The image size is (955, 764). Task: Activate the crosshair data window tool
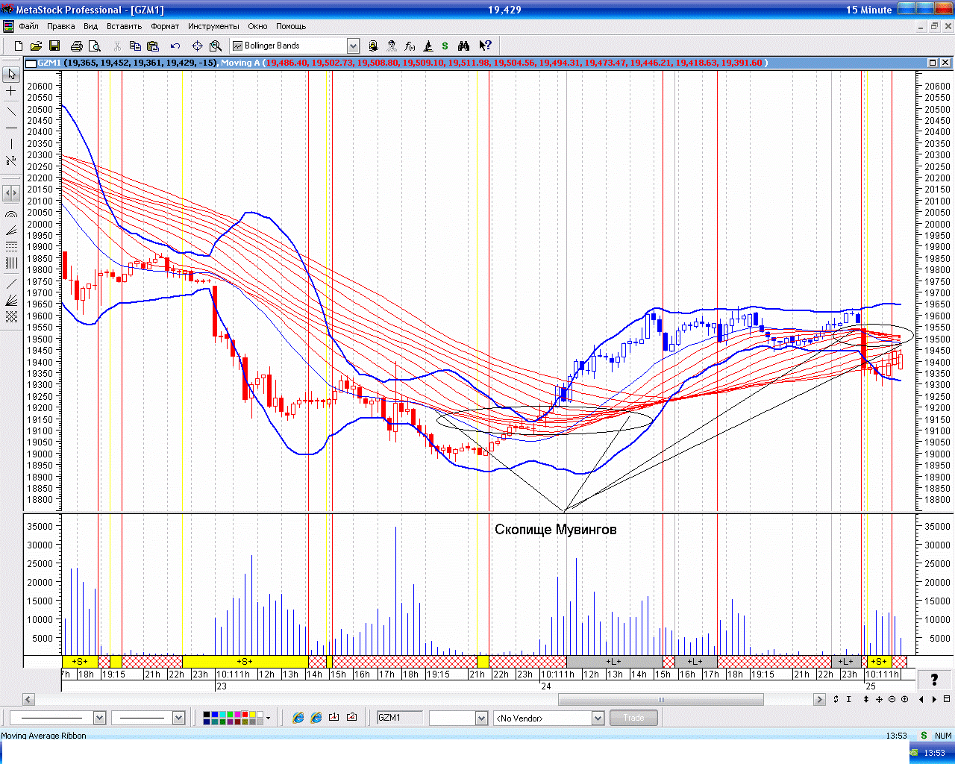click(x=197, y=46)
